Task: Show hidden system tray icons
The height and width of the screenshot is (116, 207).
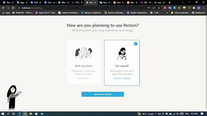Action: [156, 114]
